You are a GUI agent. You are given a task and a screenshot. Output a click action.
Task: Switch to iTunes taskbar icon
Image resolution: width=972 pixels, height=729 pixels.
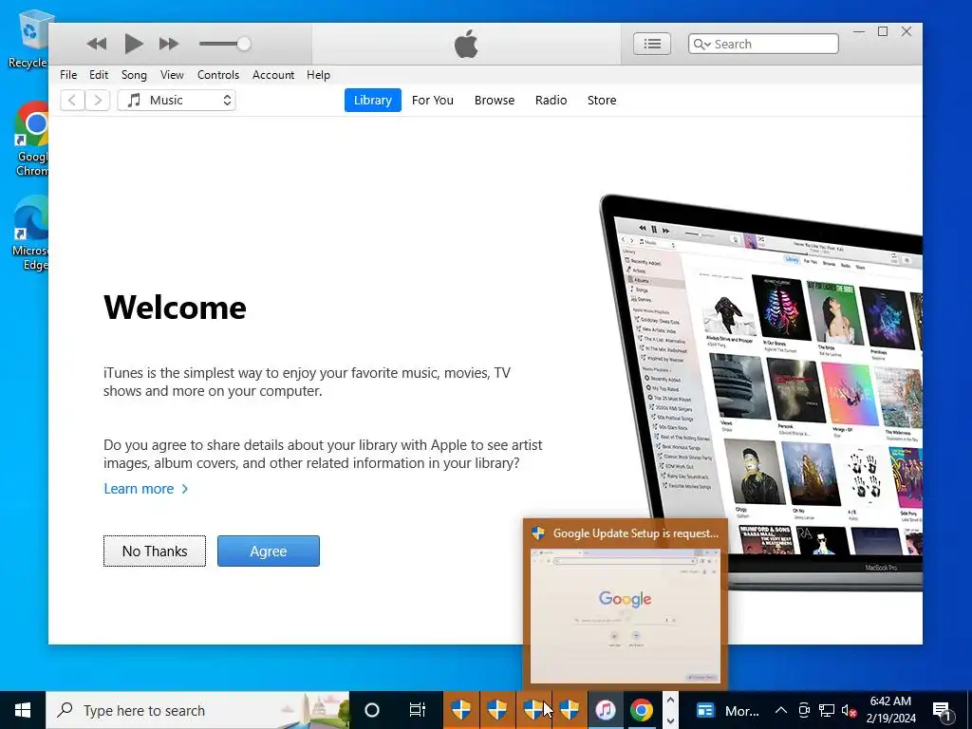click(x=605, y=710)
